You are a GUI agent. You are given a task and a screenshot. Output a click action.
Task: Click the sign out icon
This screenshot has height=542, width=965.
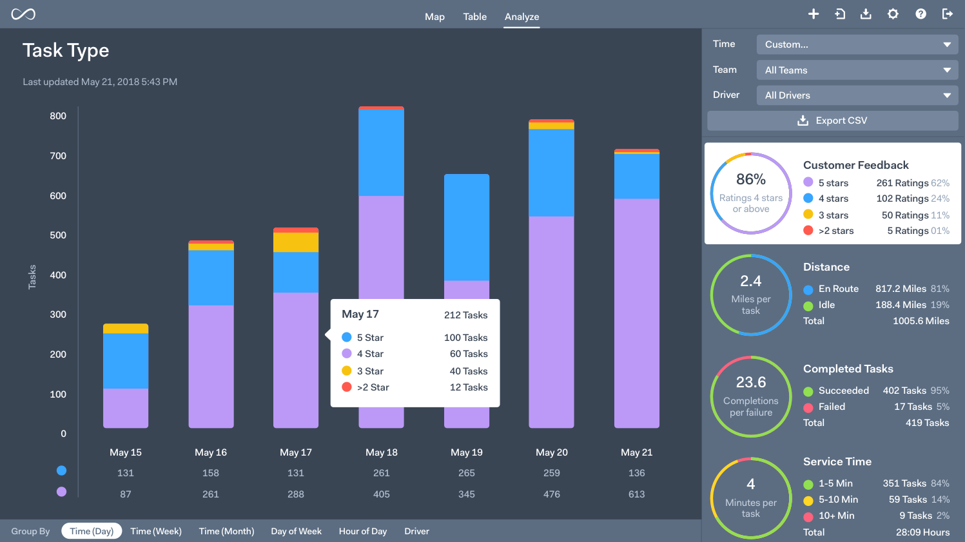(x=947, y=14)
